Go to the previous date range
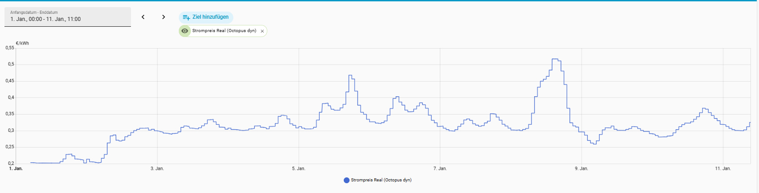Image resolution: width=759 pixels, height=193 pixels. [x=143, y=17]
